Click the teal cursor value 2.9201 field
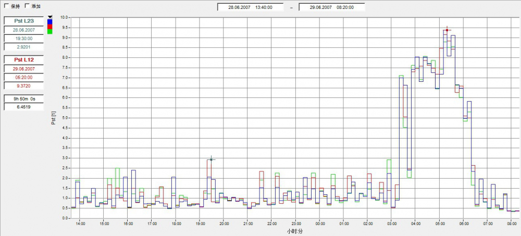The image size is (521, 236). [25, 46]
